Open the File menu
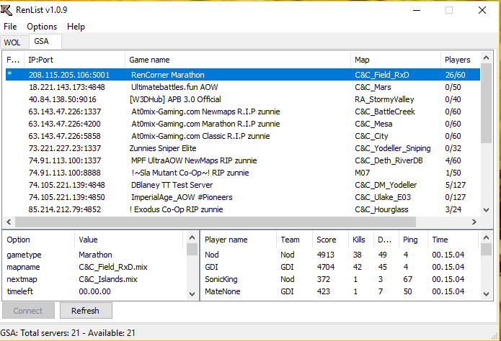This screenshot has width=501, height=341. pos(10,27)
